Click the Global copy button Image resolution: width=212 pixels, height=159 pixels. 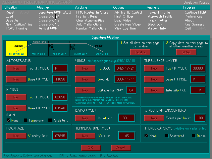point(186,52)
